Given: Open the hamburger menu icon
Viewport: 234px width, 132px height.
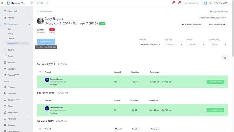Looking at the screenshot, I should [2, 3].
